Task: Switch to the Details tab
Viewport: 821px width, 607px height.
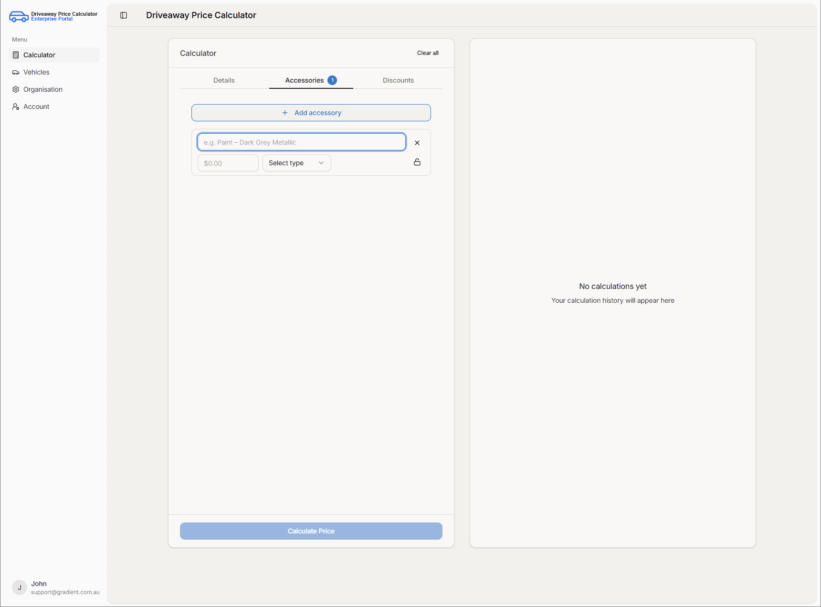Action: pyautogui.click(x=224, y=80)
